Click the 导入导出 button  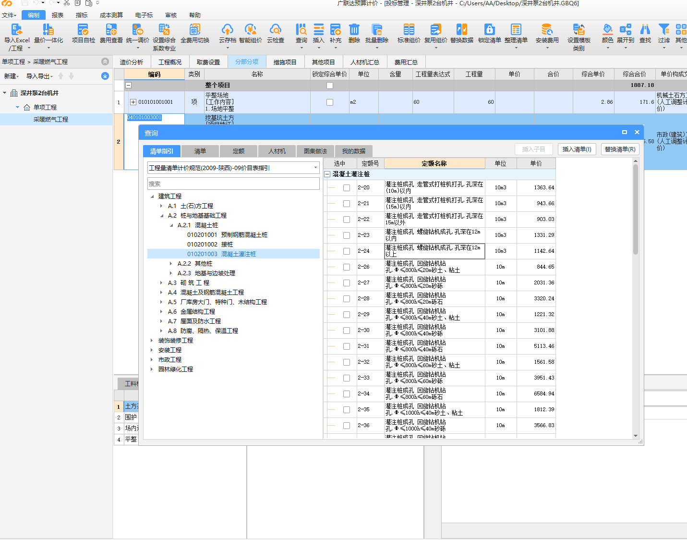click(x=39, y=76)
